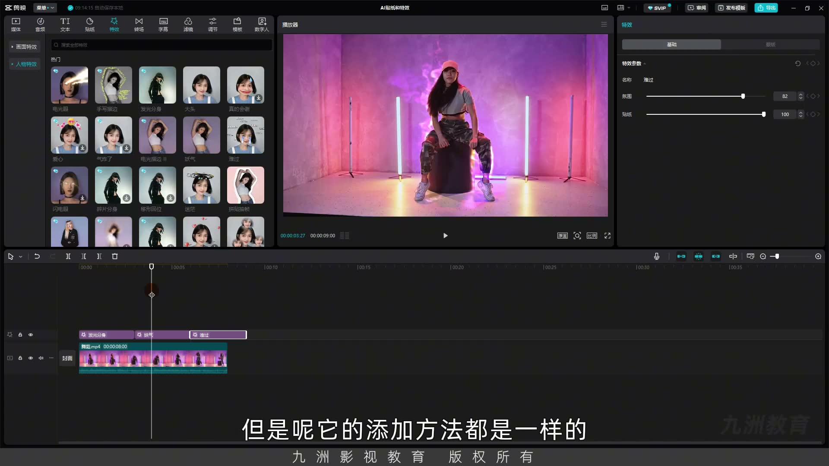Zoom in the timeline

pyautogui.click(x=818, y=256)
